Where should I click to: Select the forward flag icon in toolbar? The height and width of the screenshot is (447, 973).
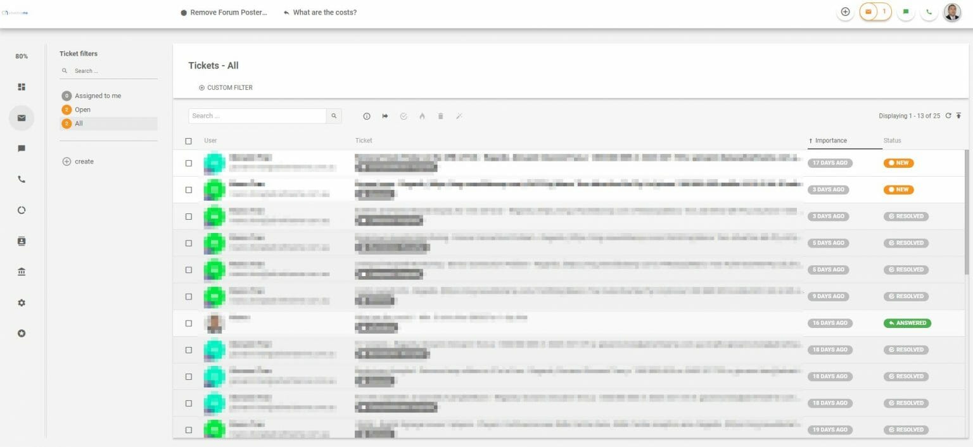pyautogui.click(x=385, y=116)
